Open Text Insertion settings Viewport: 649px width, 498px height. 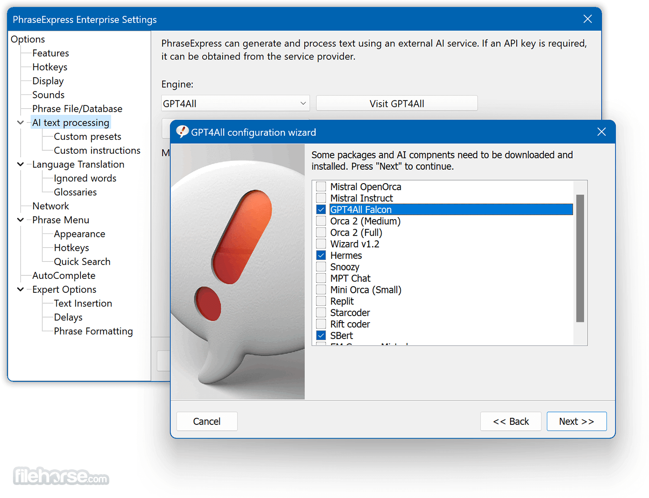(83, 303)
